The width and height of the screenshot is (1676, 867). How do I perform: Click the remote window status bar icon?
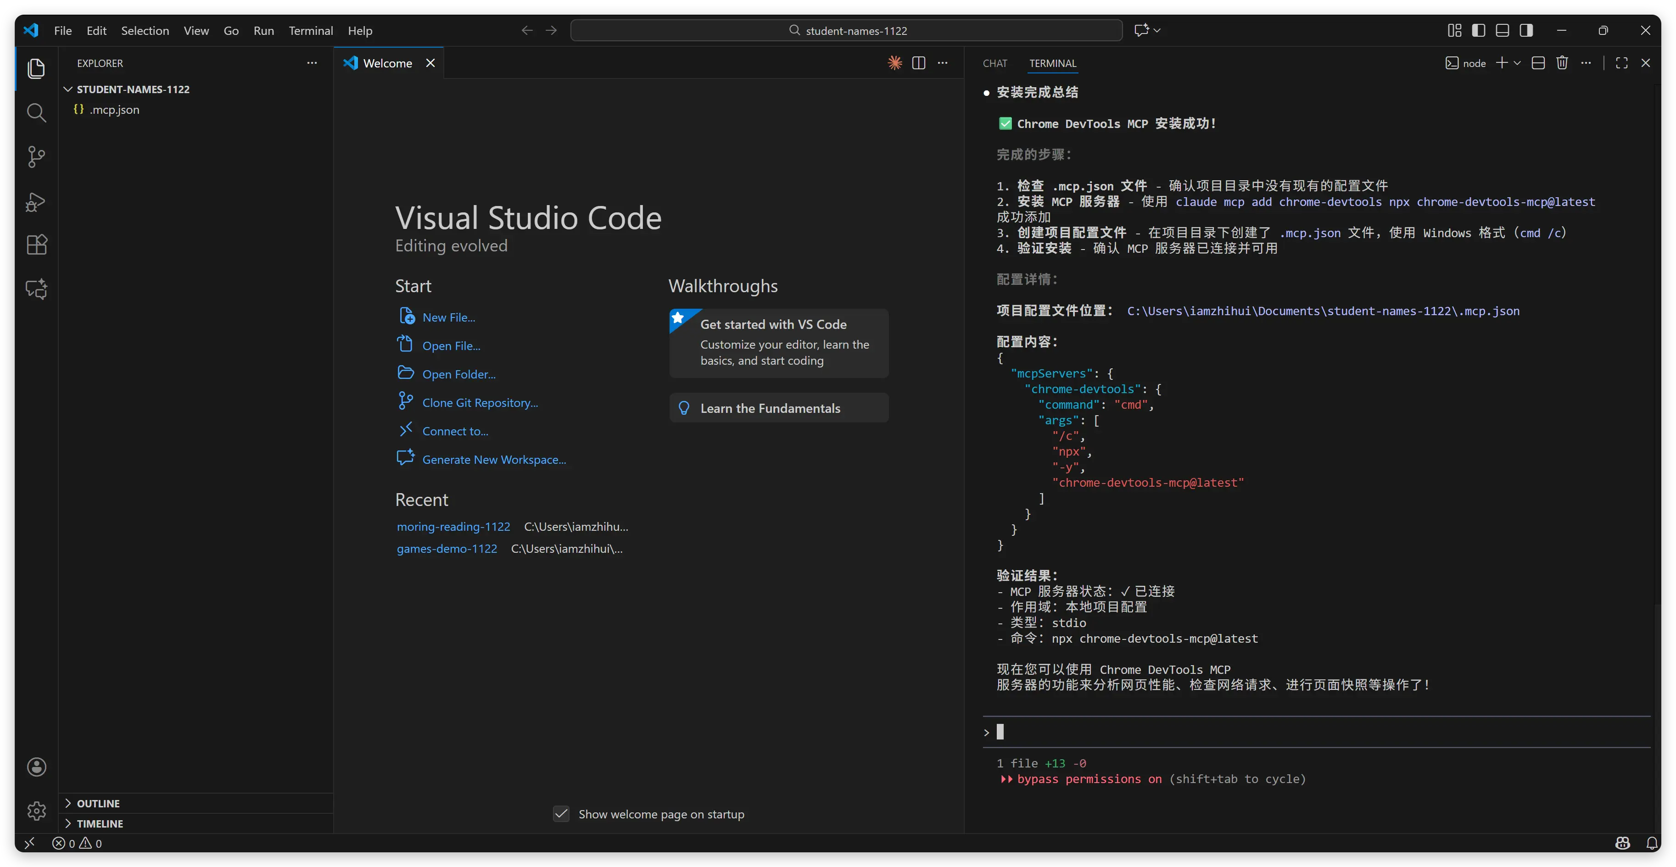pos(30,843)
